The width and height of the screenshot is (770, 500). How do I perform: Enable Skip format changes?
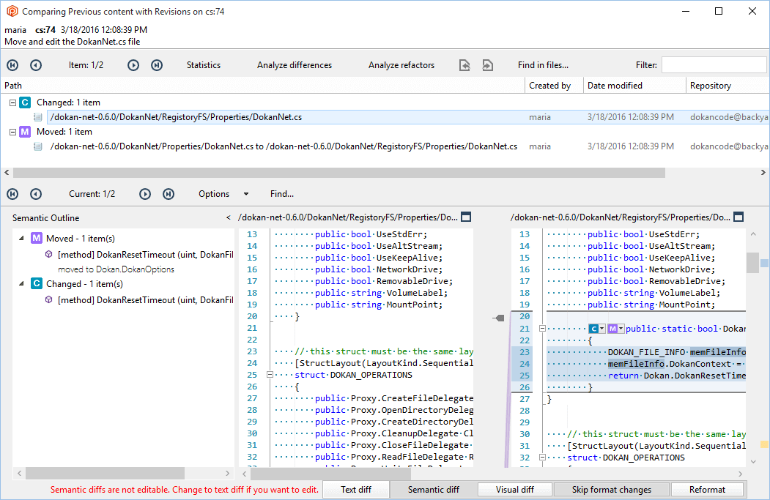click(x=611, y=489)
